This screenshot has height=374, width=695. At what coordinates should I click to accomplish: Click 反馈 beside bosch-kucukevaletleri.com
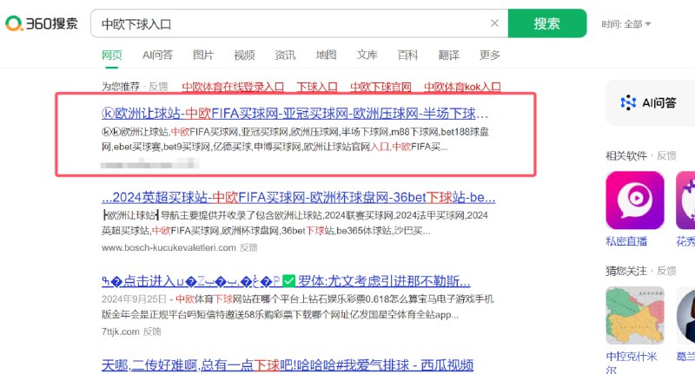248,247
